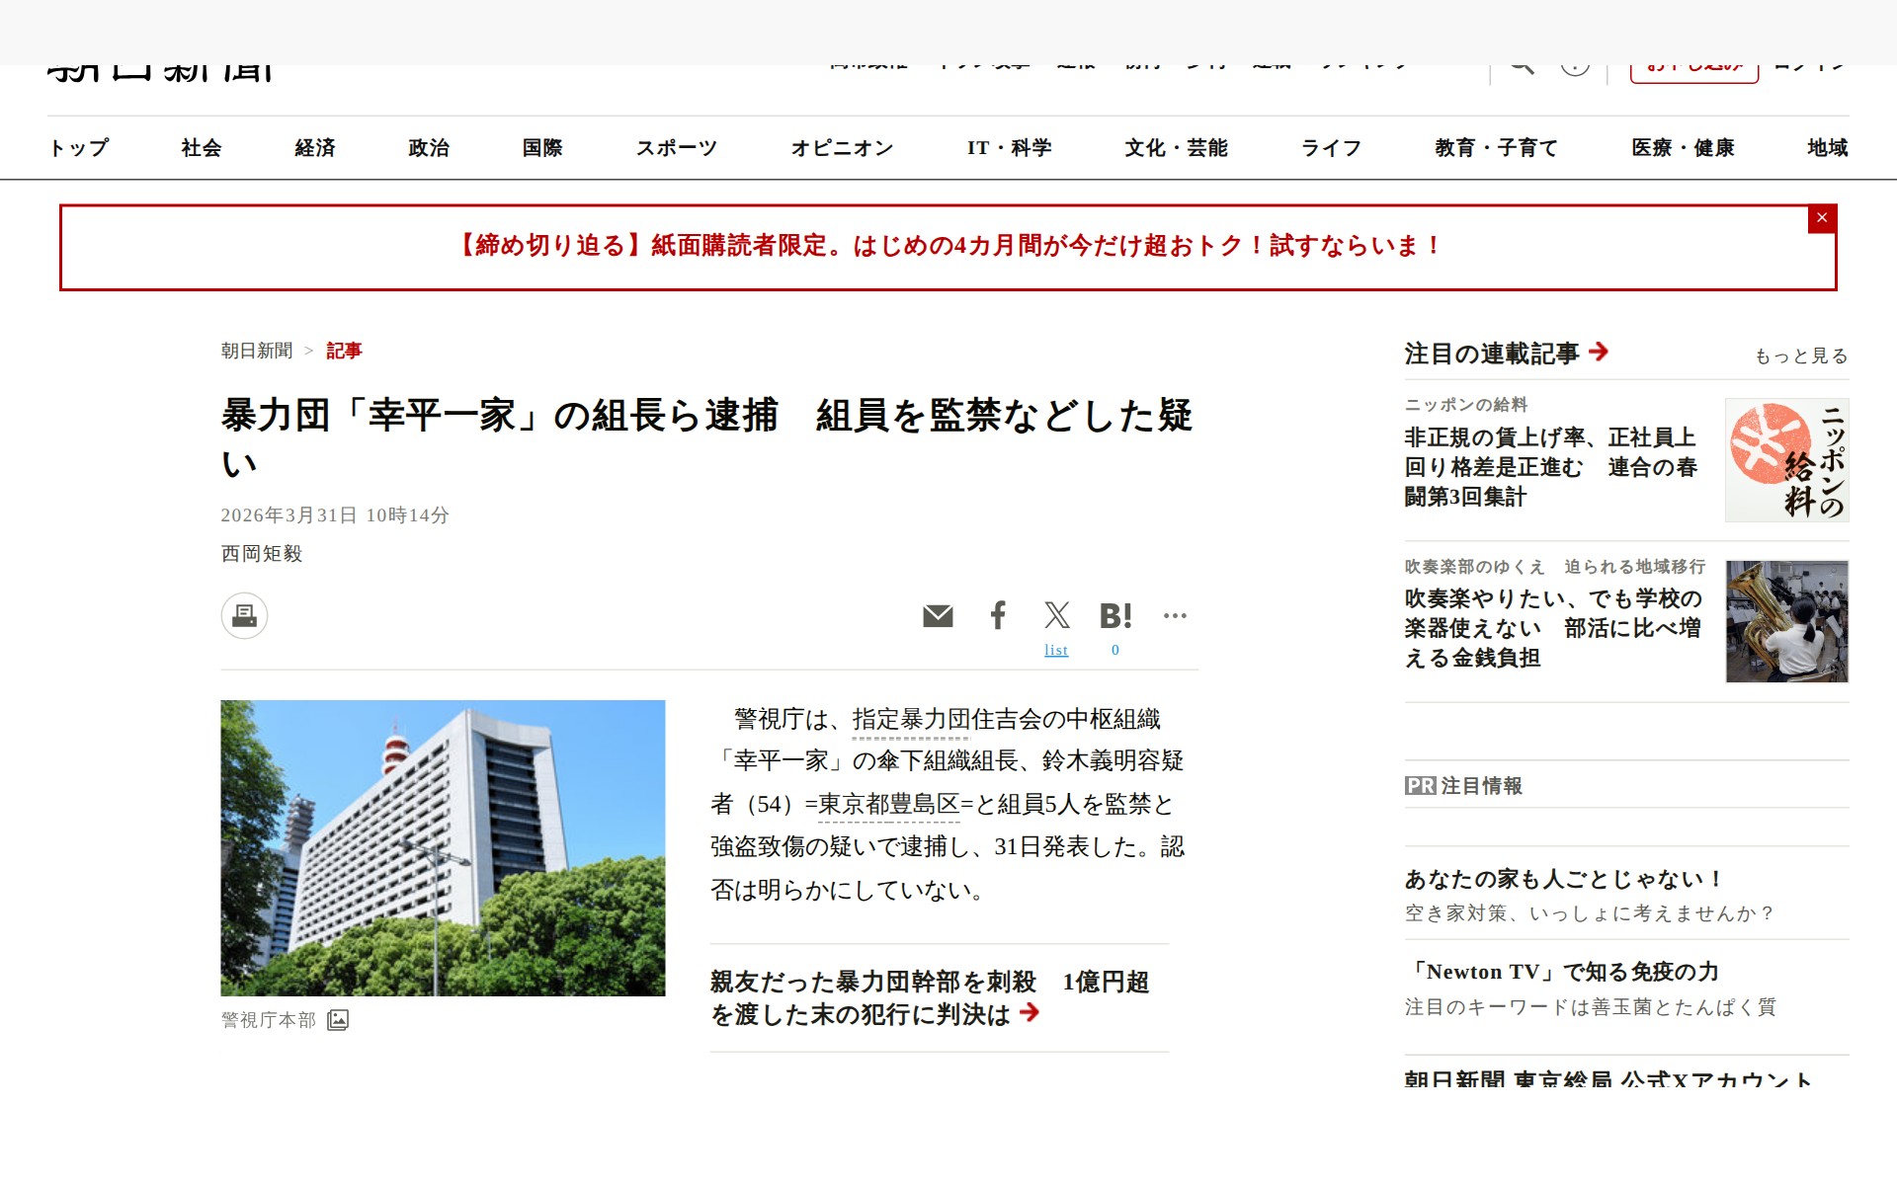The image size is (1897, 1185).
Task: Click the list link under X
Action: [1056, 650]
